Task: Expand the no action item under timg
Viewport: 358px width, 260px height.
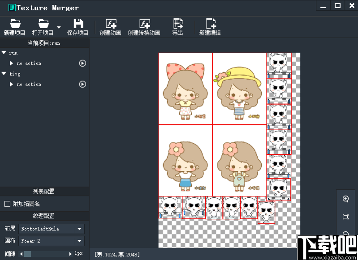Action: point(11,84)
